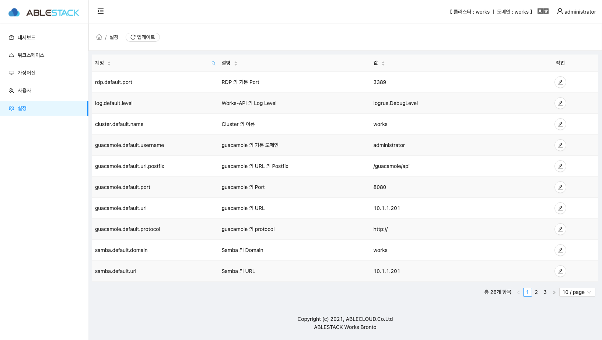Image resolution: width=602 pixels, height=340 pixels.
Task: Go to page 2 of settings
Action: click(x=536, y=292)
